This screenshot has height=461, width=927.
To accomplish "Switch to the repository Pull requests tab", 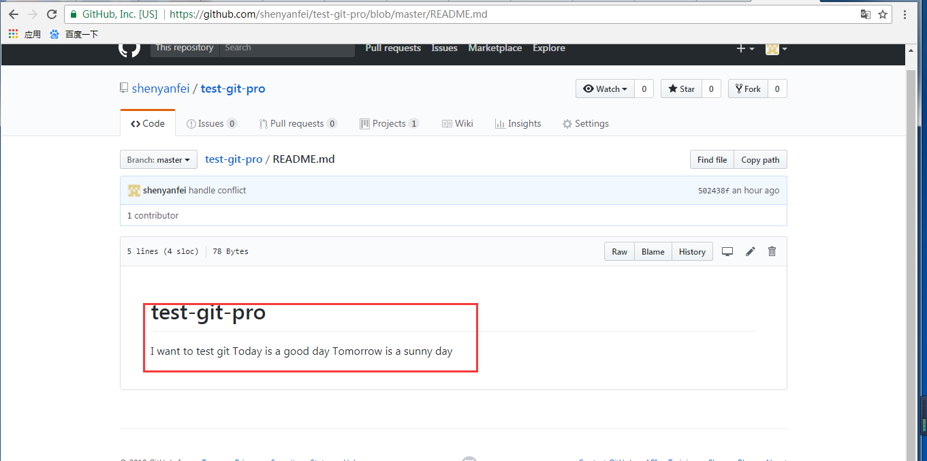I will coord(298,123).
